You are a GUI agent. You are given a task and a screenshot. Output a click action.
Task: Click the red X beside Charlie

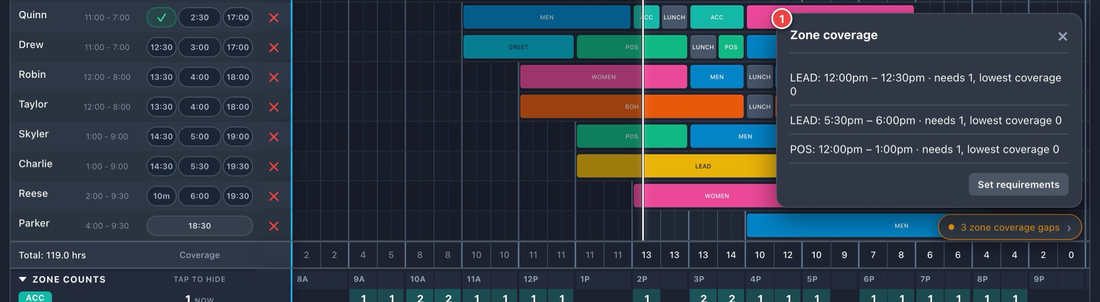coord(273,166)
